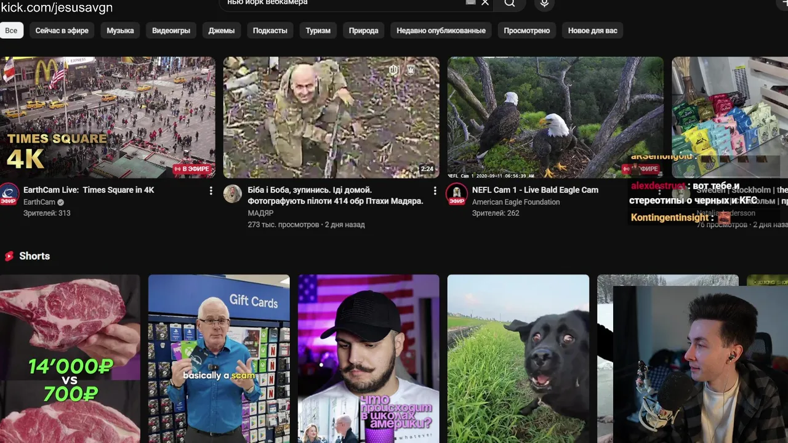
Task: Click the American Eagle Foundation channel avatar
Action: [457, 194]
